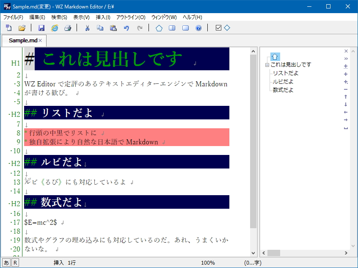Redo with the gray arrow icon

(x=140, y=28)
